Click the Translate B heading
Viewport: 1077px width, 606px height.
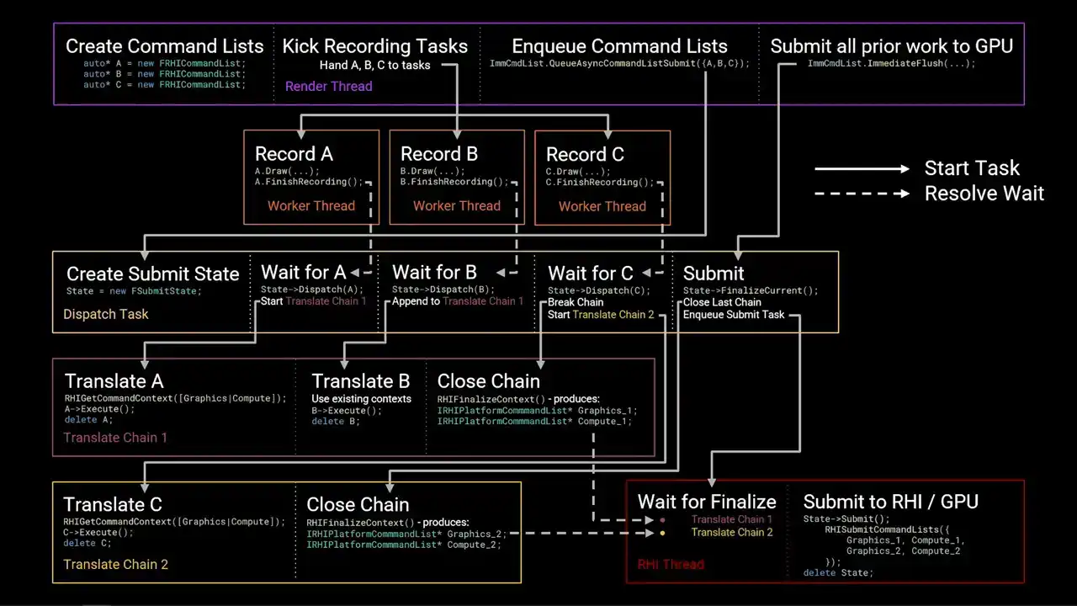point(360,381)
